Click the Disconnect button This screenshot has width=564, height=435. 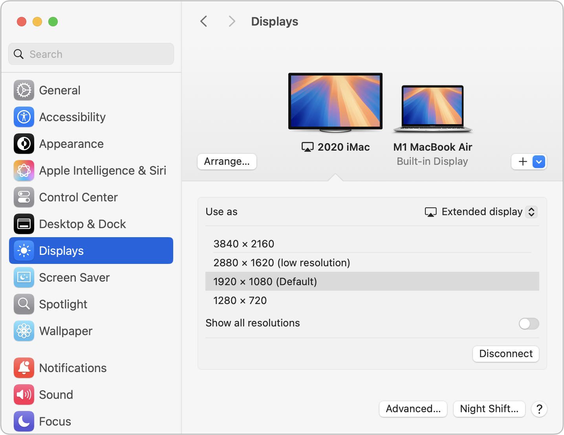[506, 354]
